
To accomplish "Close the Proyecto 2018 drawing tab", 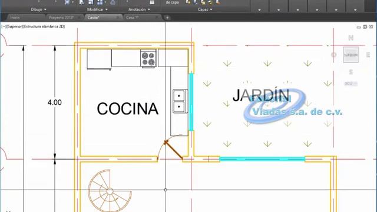I will click(x=79, y=18).
